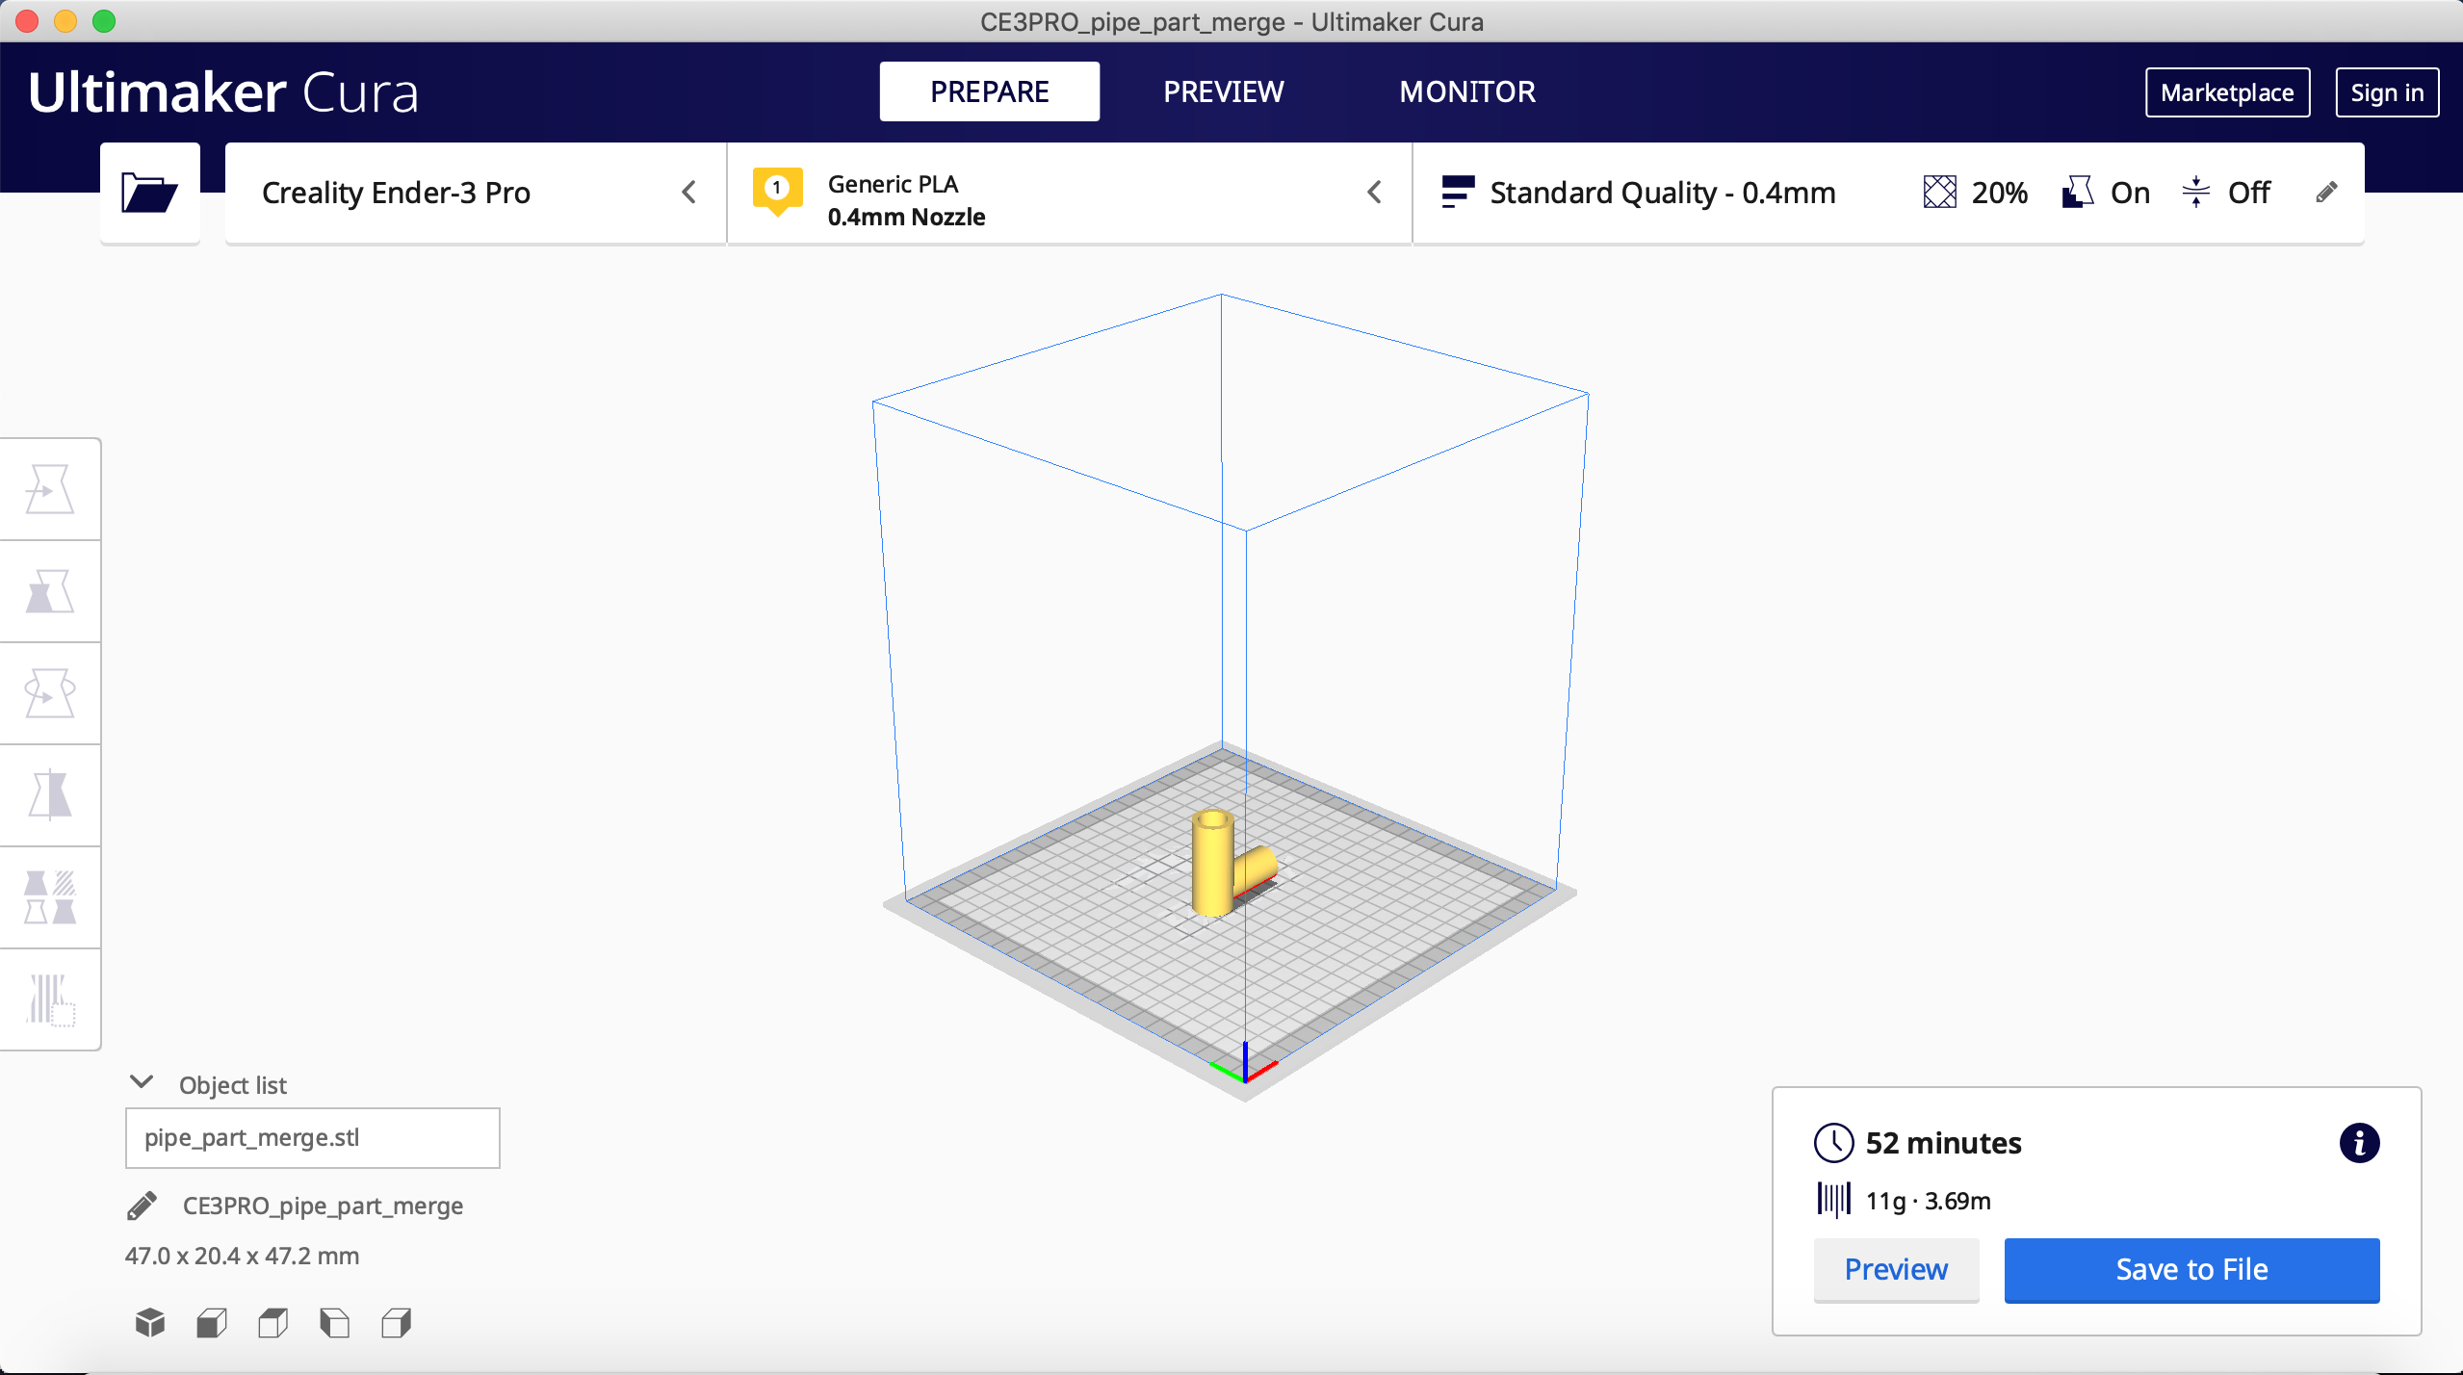The height and width of the screenshot is (1375, 2463).
Task: Open file with the folder icon
Action: [x=149, y=193]
